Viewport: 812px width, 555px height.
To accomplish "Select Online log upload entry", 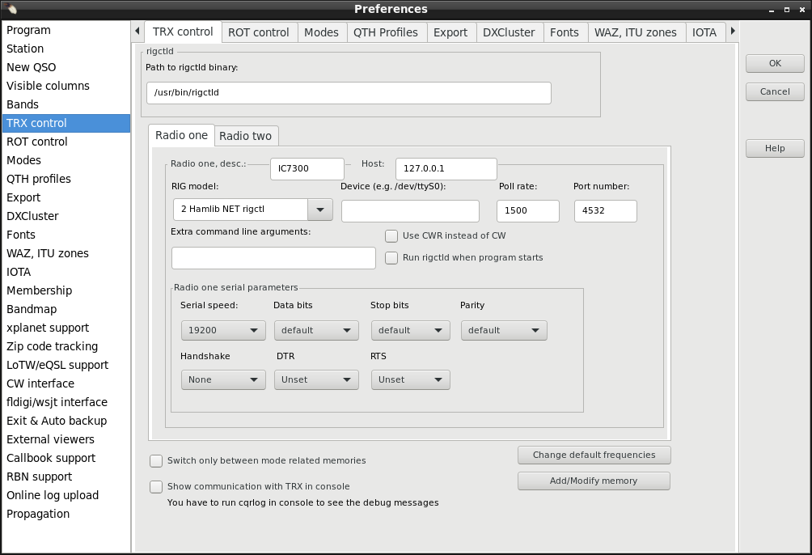I will [66, 496].
